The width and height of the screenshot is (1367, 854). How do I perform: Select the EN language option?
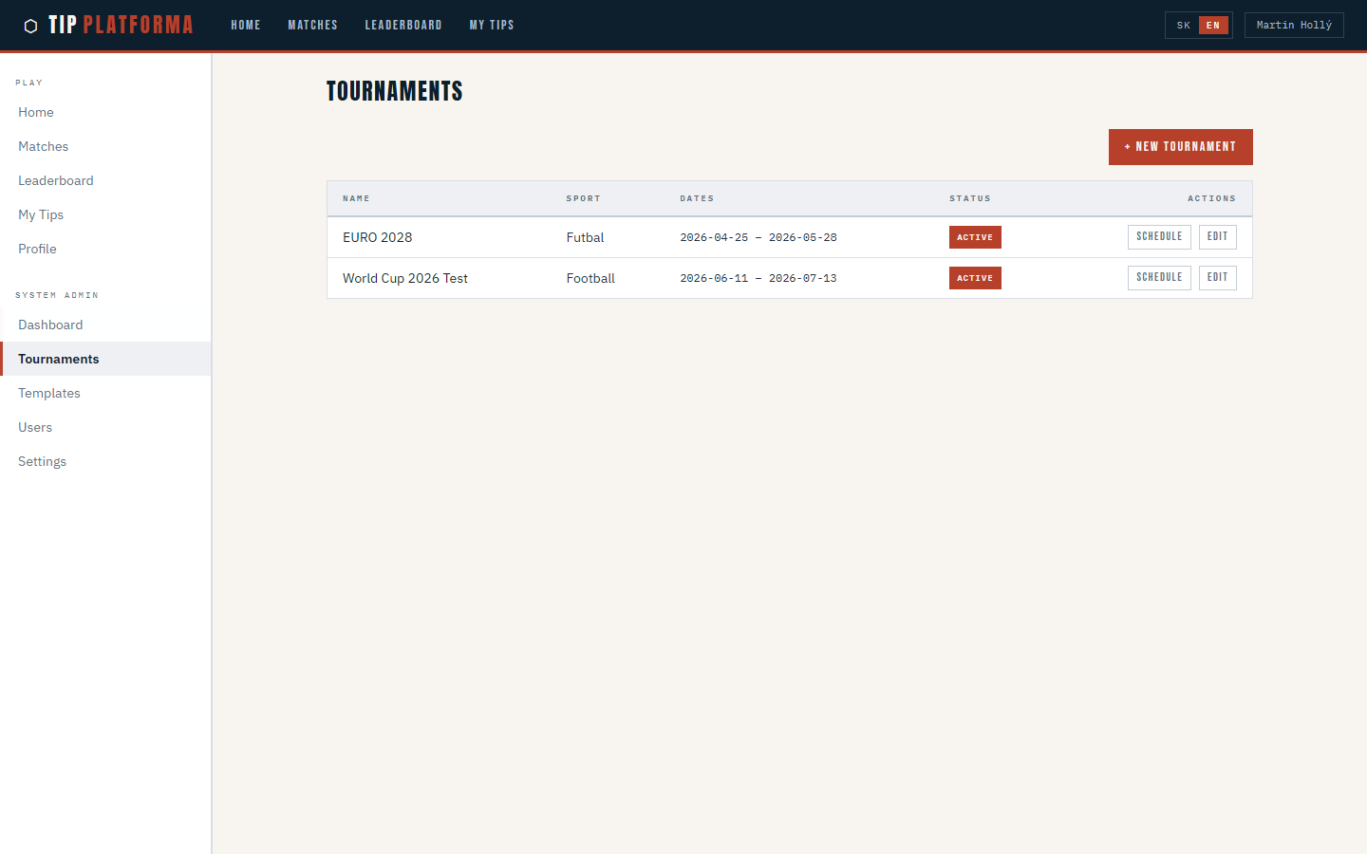point(1212,26)
